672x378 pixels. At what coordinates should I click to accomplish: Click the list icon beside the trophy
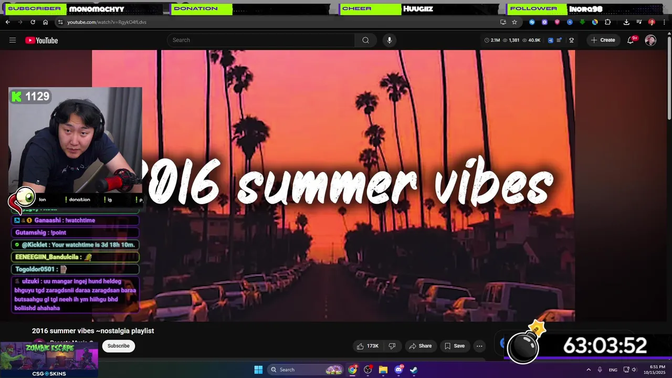(559, 40)
